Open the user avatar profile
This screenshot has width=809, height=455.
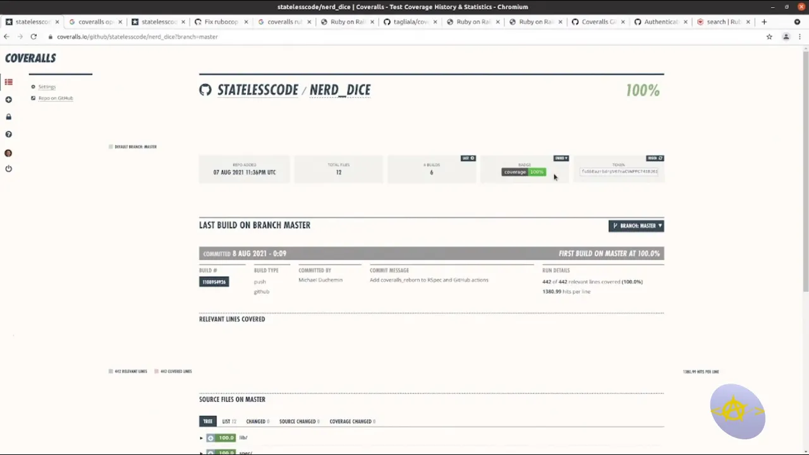coord(8,153)
